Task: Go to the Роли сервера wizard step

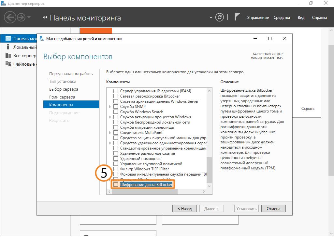Action: tap(62, 97)
